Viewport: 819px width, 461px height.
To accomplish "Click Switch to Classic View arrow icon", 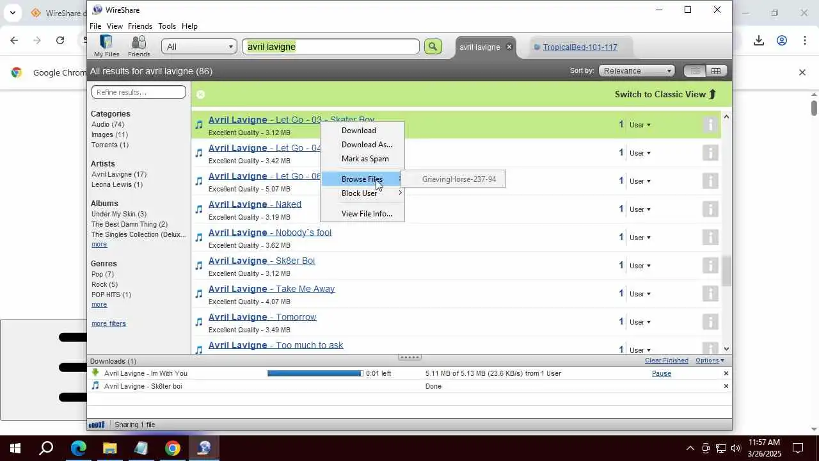I will coord(712,94).
